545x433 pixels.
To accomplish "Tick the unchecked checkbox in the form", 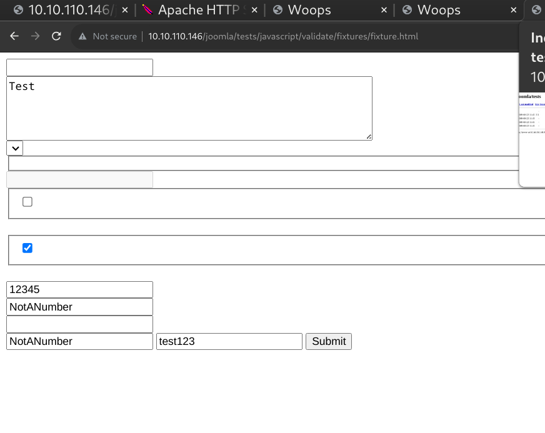I will [x=27, y=202].
